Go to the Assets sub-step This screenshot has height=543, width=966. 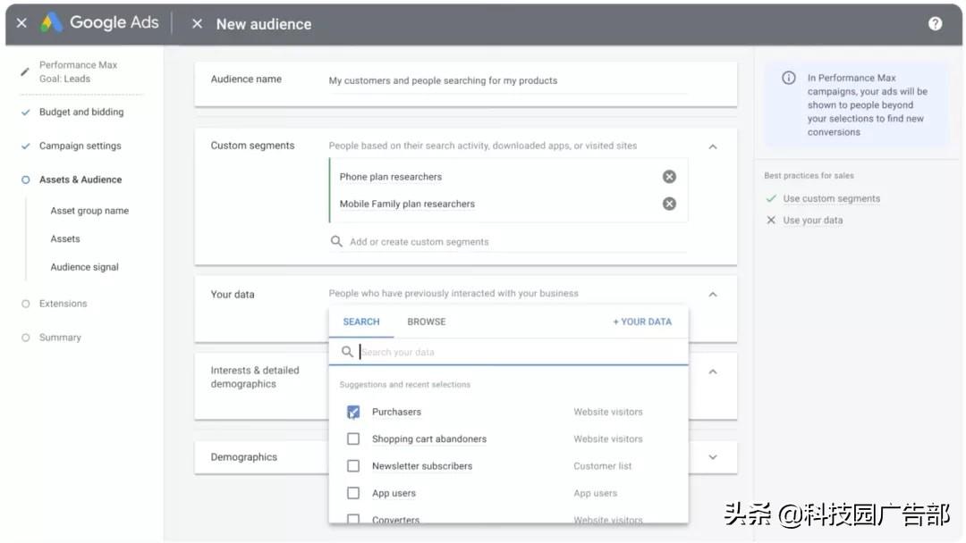point(65,238)
